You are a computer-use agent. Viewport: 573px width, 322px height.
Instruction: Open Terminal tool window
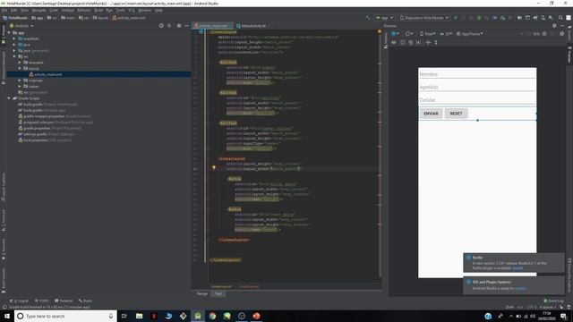pos(64,301)
